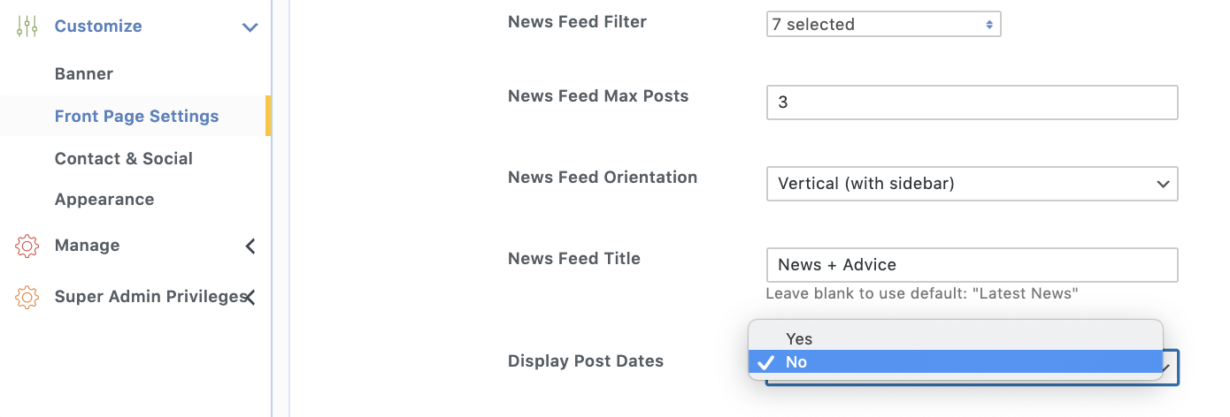Select Front Page Settings in sidebar
1230x417 pixels.
(136, 117)
